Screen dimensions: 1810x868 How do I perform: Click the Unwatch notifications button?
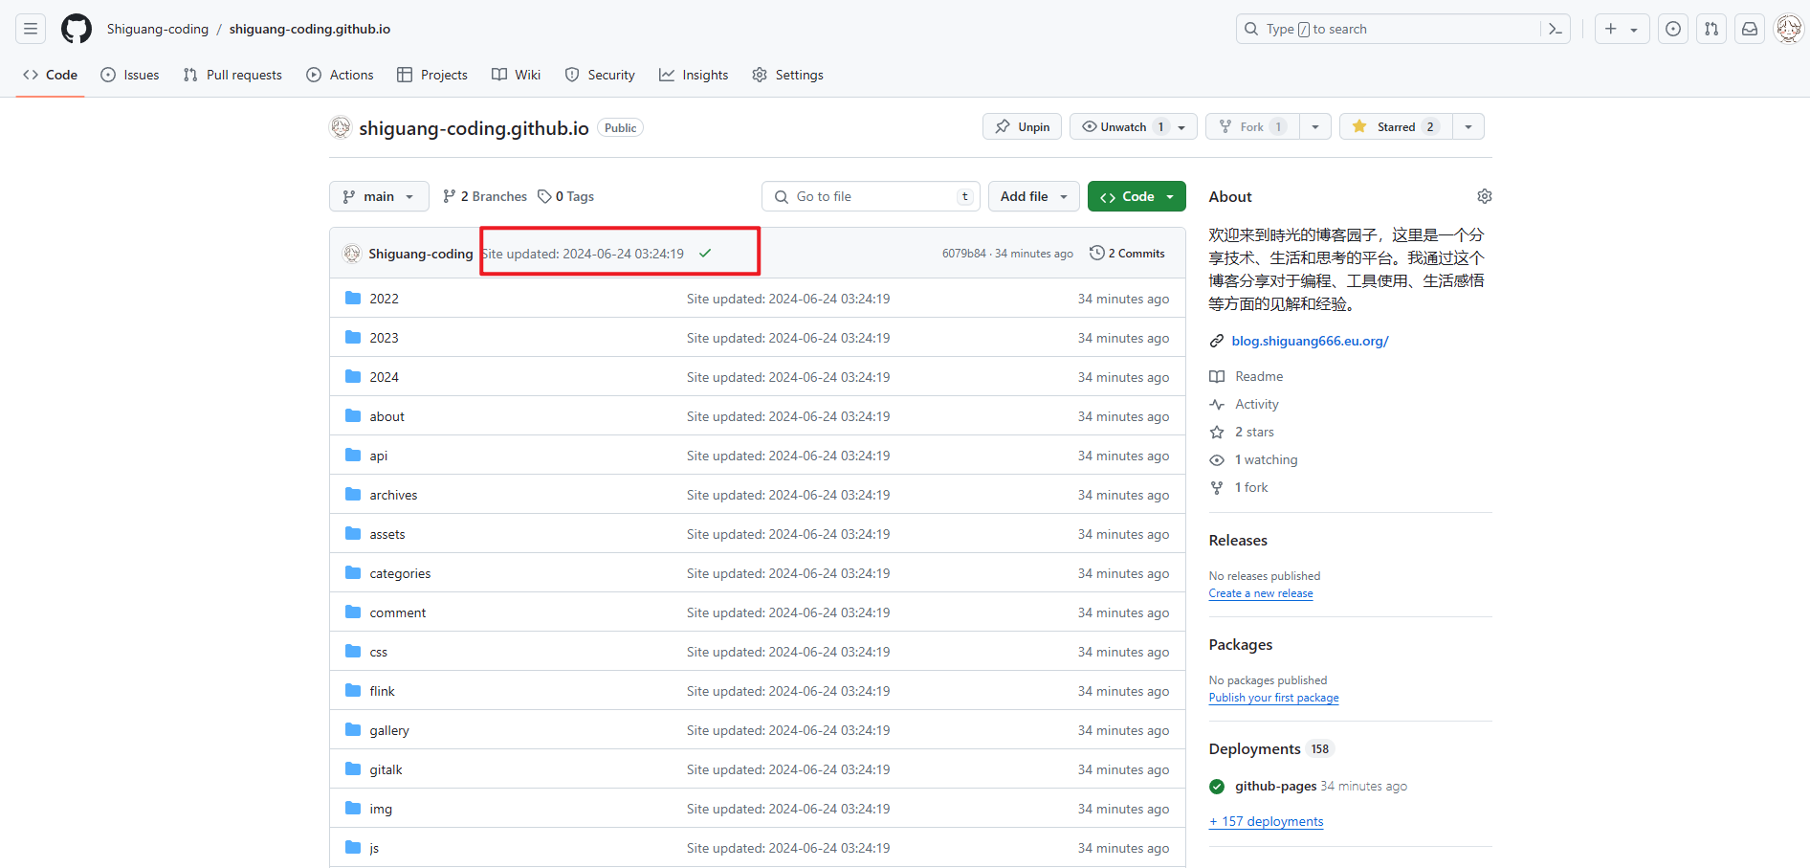click(x=1133, y=126)
